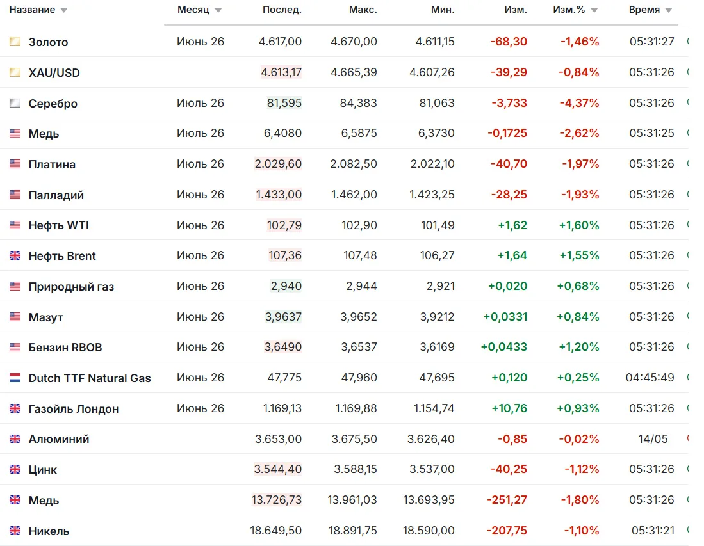Sort by the Время column arrow
704x546 pixels.
coord(669,10)
